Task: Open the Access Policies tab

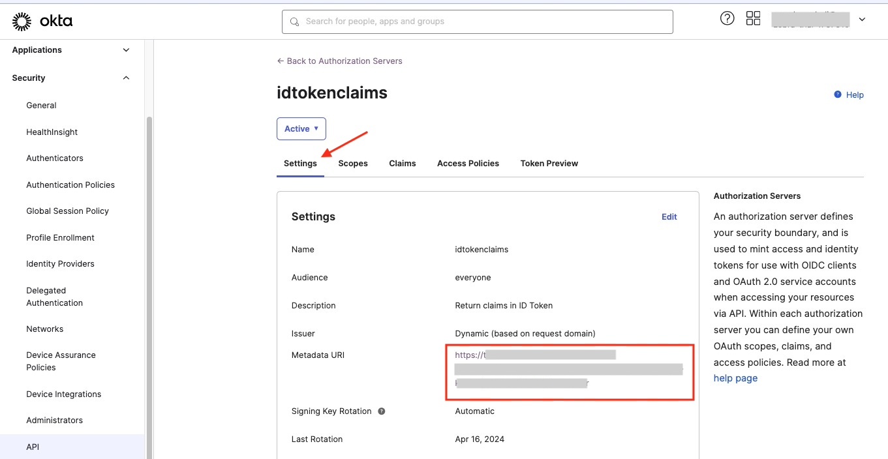Action: pos(468,164)
